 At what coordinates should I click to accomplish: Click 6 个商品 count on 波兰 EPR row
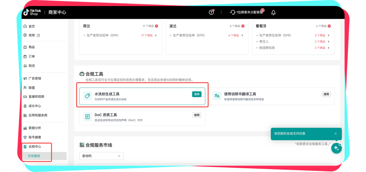click(233, 36)
